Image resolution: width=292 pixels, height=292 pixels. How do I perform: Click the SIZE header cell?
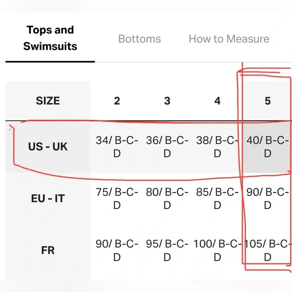click(x=48, y=101)
